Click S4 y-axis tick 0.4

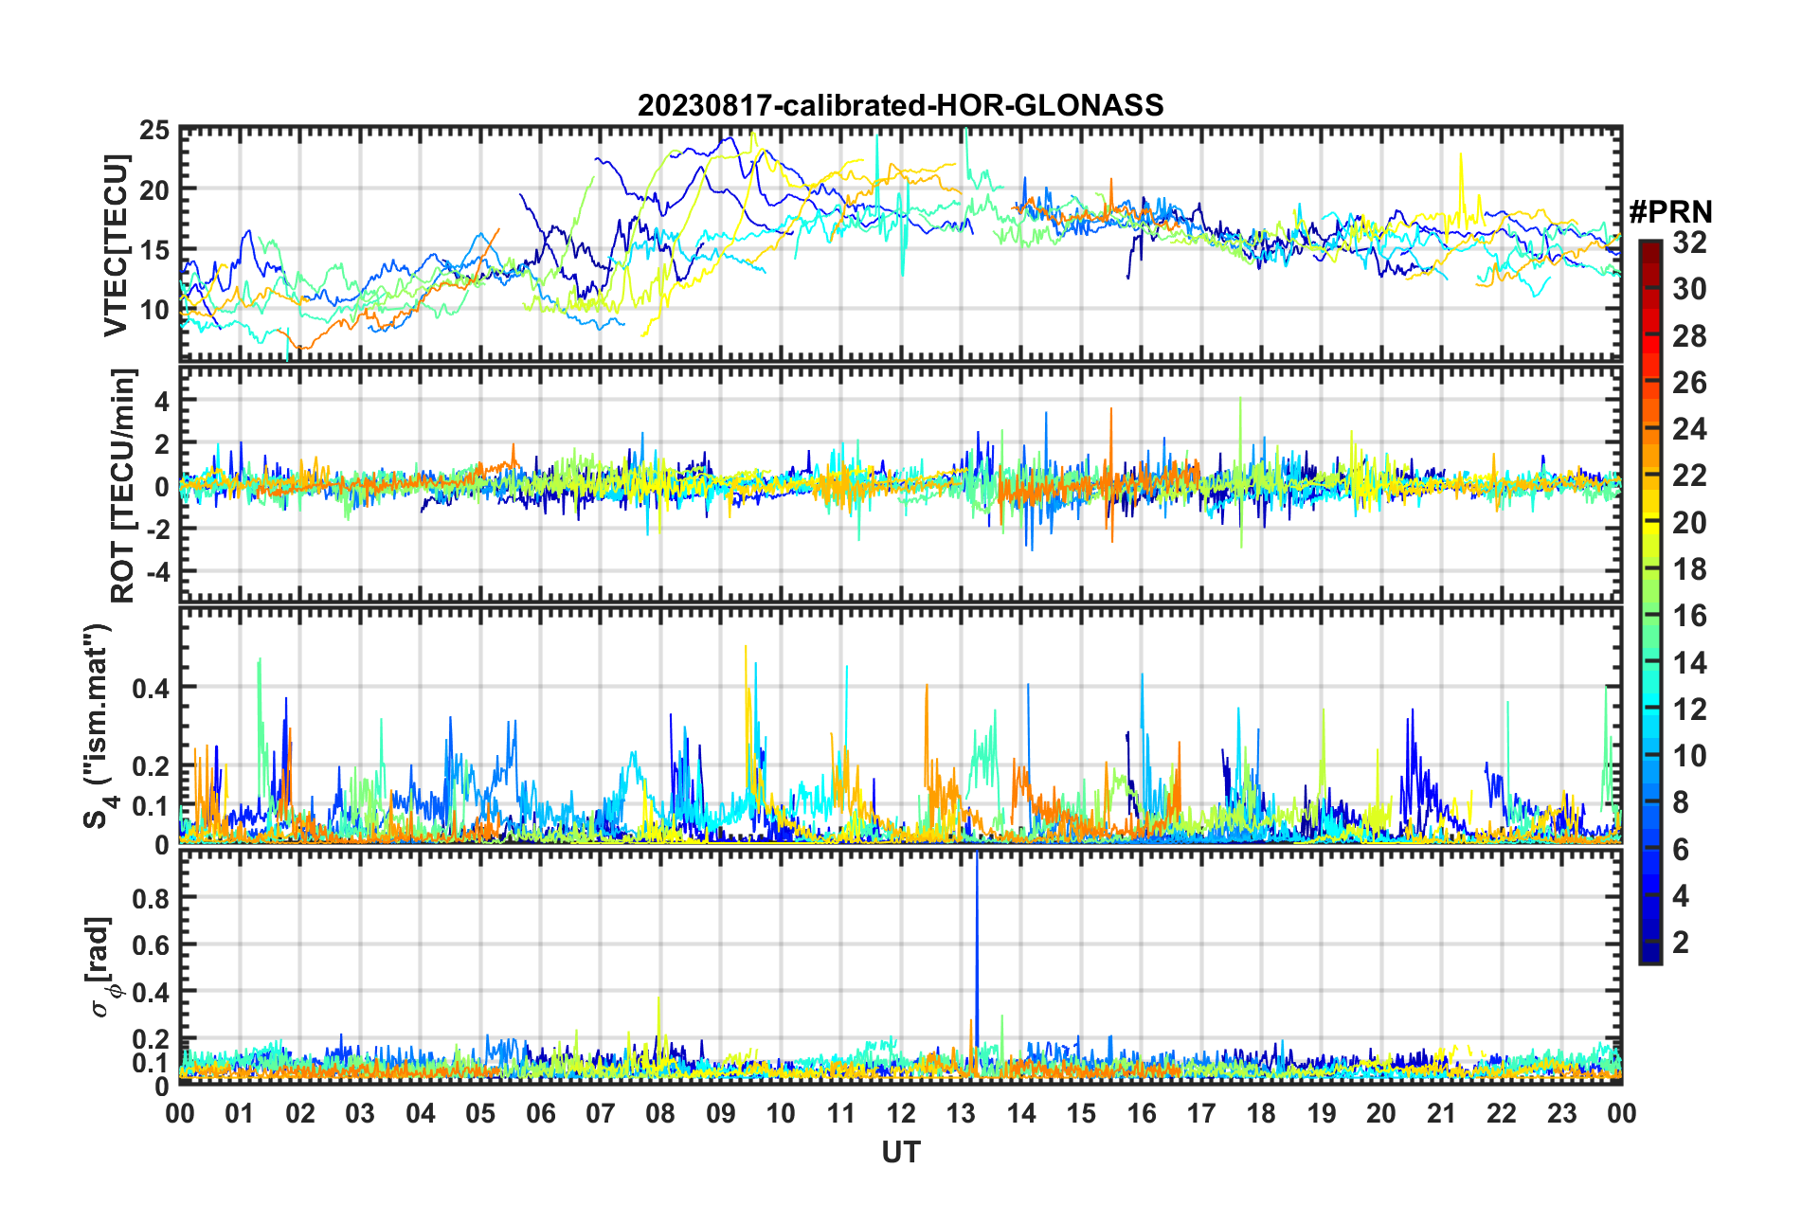click(x=151, y=688)
